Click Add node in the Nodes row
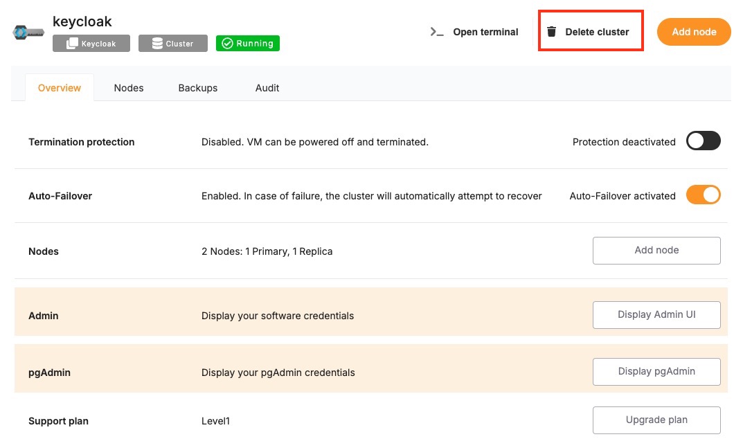 (x=656, y=251)
